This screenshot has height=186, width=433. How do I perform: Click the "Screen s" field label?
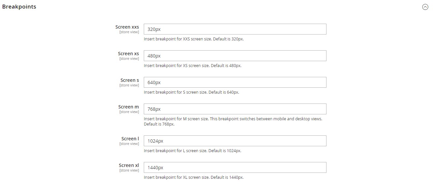tap(130, 80)
